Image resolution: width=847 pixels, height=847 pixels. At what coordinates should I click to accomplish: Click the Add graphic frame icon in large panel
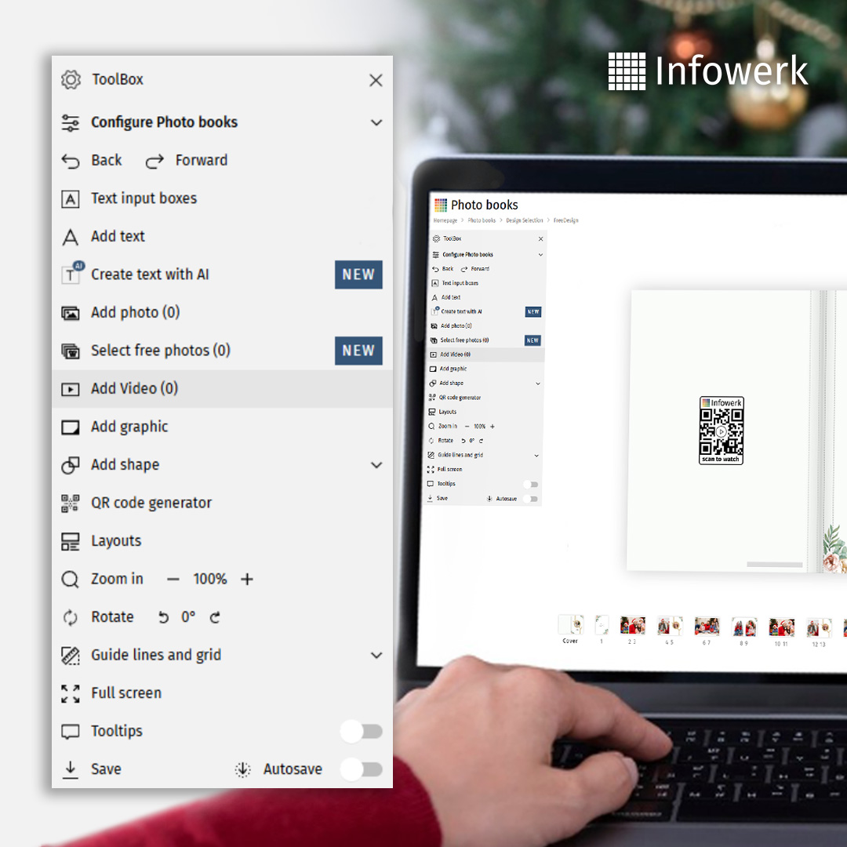71,427
